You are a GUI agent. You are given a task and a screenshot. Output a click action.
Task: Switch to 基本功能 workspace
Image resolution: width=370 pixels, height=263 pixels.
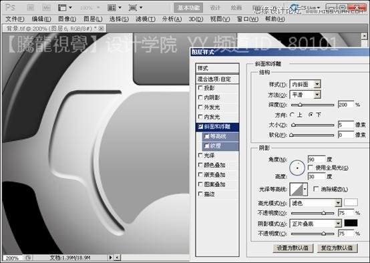point(188,8)
